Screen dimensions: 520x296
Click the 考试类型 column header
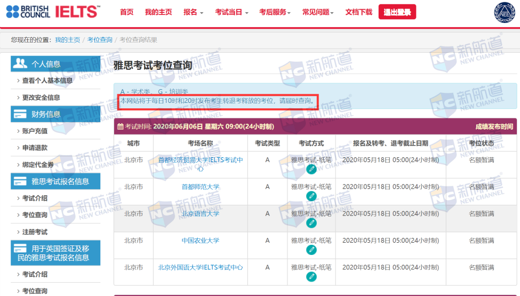[x=267, y=143]
